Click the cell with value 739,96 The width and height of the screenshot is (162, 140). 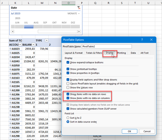point(42,49)
